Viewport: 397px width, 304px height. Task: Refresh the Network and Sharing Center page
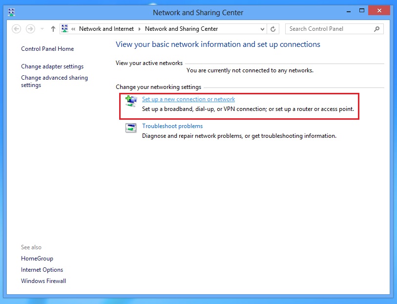click(x=273, y=29)
